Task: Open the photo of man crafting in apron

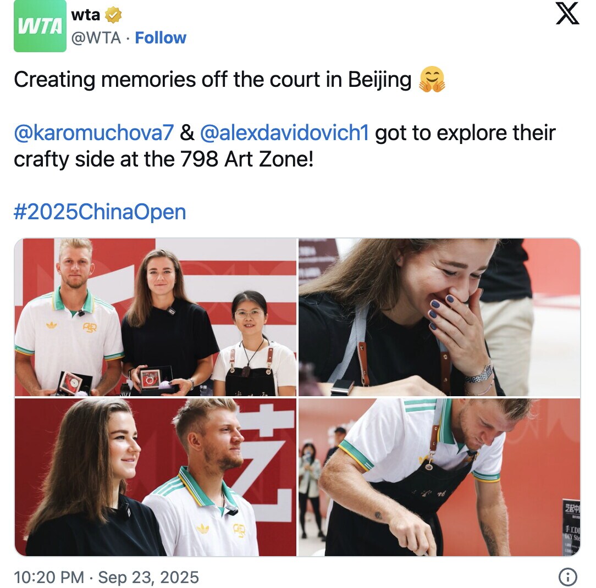Action: click(439, 478)
